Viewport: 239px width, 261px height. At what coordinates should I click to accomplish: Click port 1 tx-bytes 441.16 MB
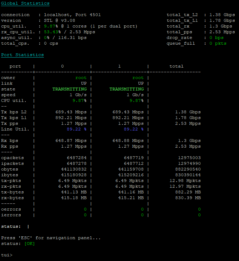pyautogui.click(x=131, y=192)
